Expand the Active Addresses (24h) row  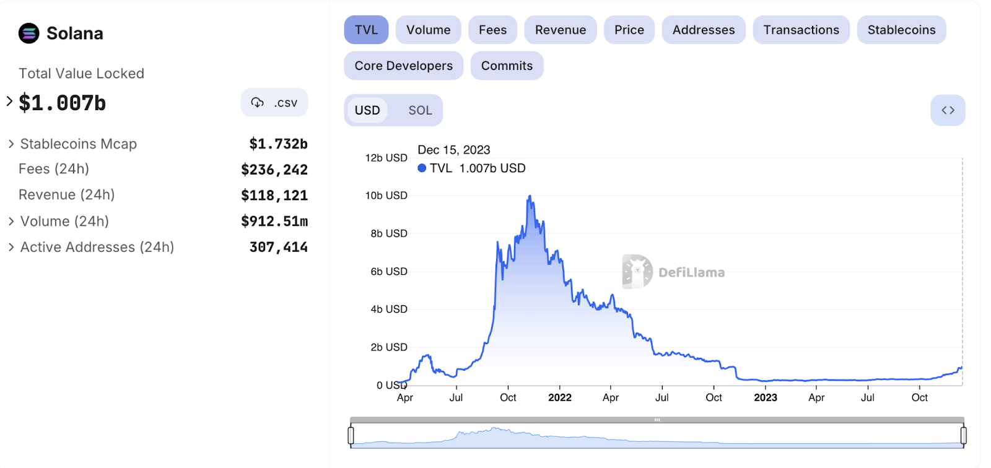tap(11, 247)
